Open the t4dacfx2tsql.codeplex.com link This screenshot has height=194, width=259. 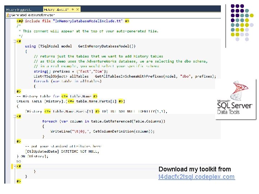196,177
